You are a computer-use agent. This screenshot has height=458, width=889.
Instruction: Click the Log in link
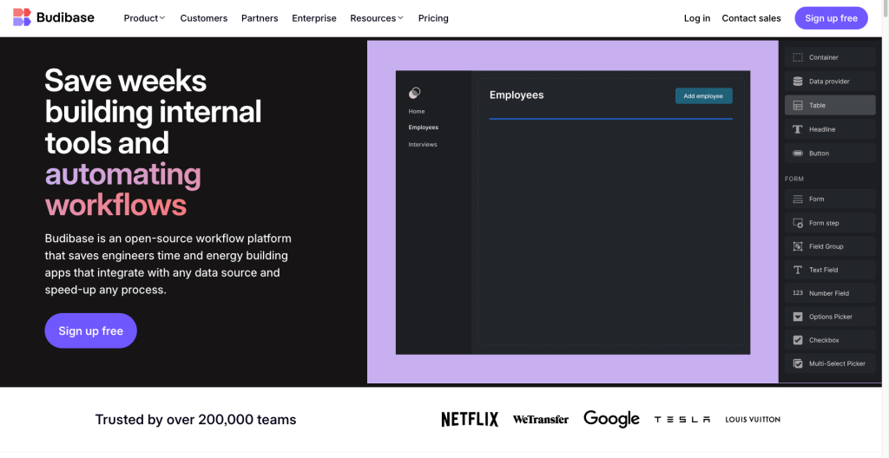click(696, 18)
